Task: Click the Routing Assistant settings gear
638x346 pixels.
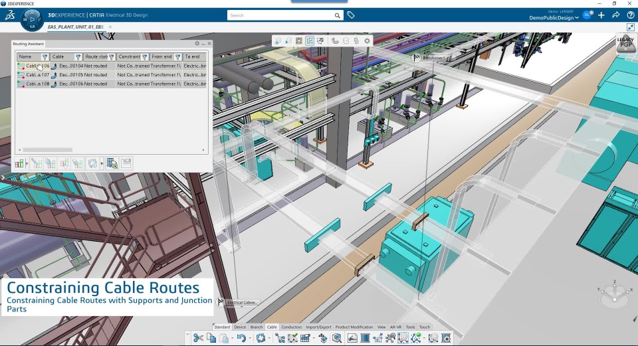Action: (x=197, y=43)
